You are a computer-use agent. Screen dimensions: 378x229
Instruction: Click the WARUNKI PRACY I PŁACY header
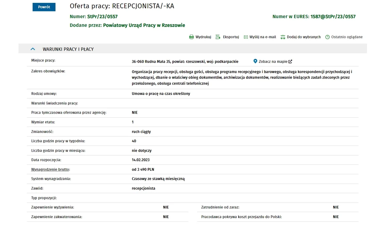68,49
